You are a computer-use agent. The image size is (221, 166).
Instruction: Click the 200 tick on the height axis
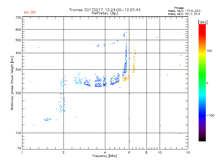coord(18,93)
